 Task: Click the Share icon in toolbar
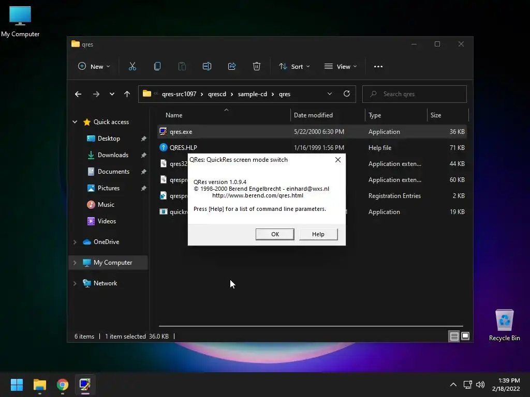tap(232, 67)
